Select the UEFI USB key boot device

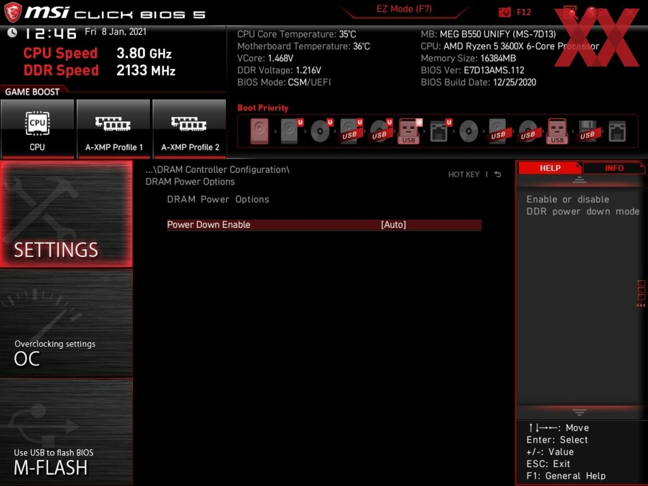(410, 131)
